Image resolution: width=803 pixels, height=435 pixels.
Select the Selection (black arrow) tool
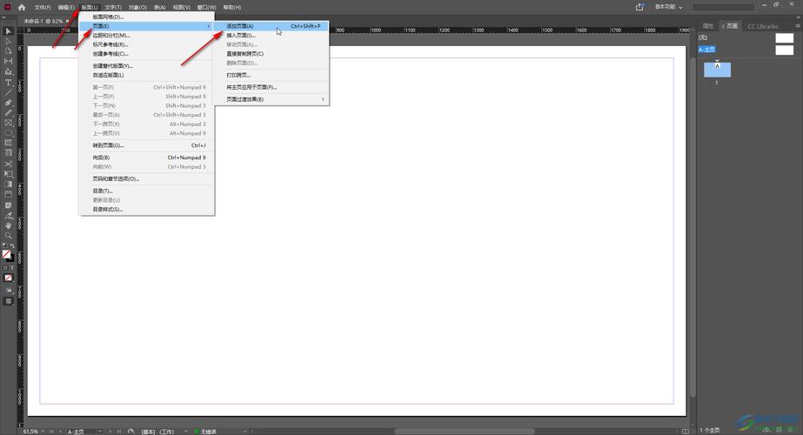point(8,31)
